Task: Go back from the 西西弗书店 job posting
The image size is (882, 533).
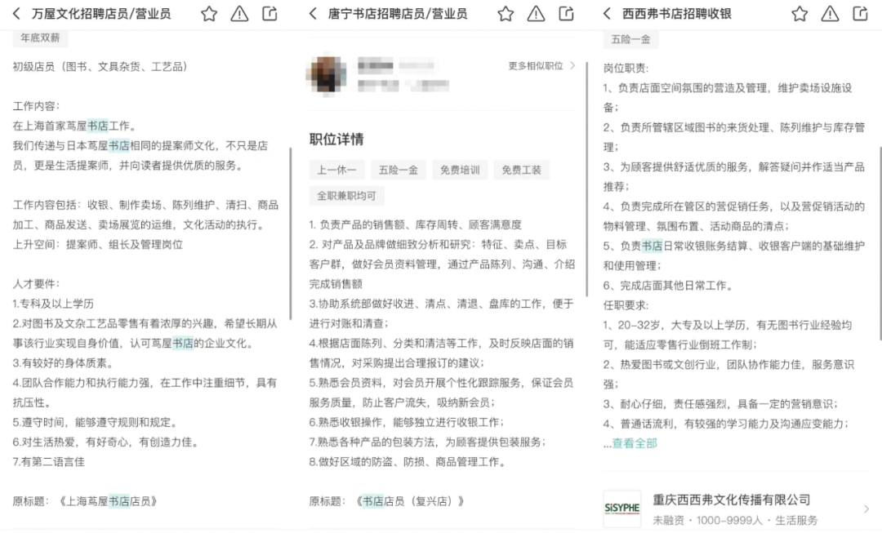Action: tap(607, 14)
